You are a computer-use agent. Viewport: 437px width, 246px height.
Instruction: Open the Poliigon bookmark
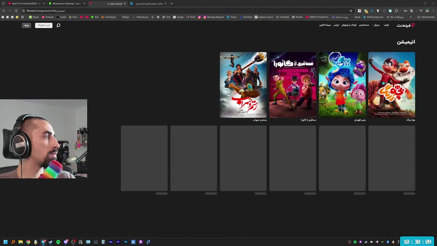coord(124,17)
